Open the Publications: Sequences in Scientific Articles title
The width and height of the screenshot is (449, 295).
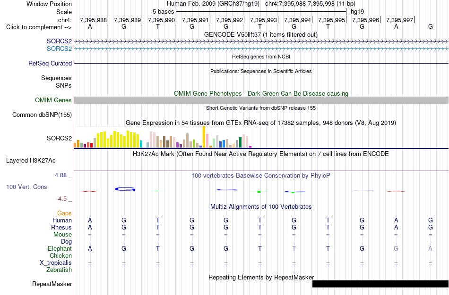tap(261, 71)
